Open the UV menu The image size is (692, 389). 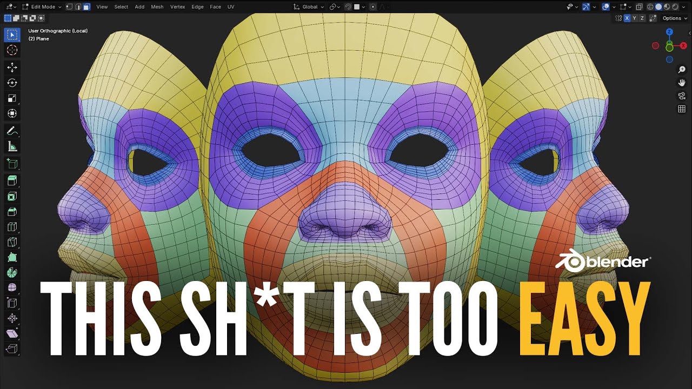[231, 7]
